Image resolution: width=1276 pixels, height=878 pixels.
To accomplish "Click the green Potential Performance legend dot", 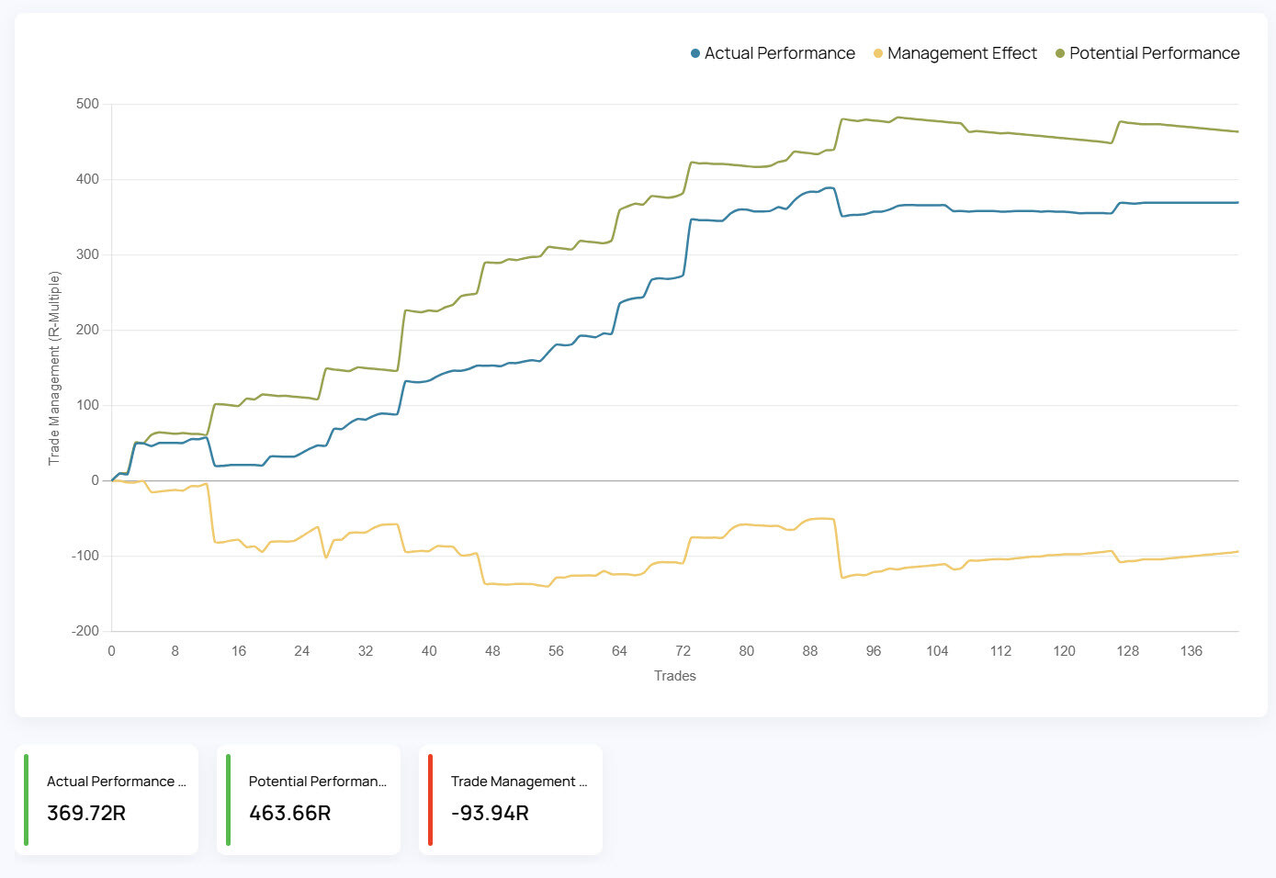I will [1060, 53].
